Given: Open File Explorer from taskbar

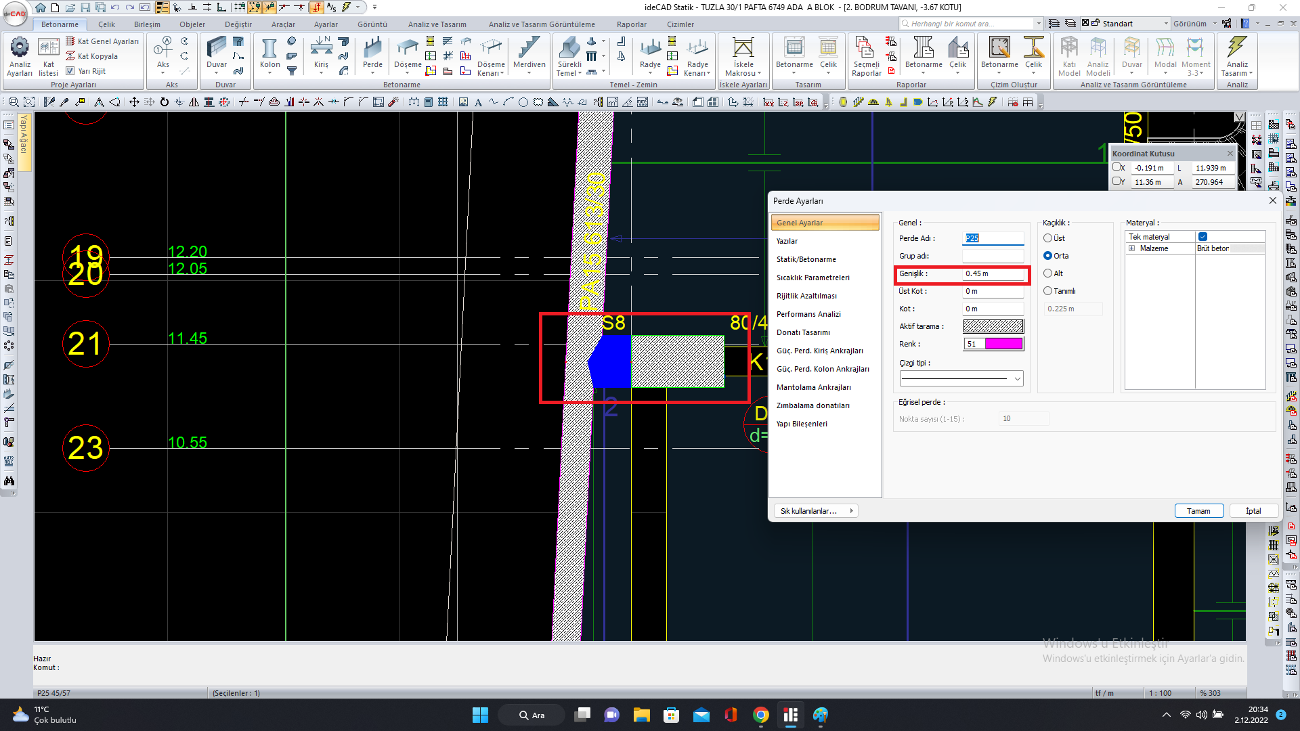Looking at the screenshot, I should 641,715.
